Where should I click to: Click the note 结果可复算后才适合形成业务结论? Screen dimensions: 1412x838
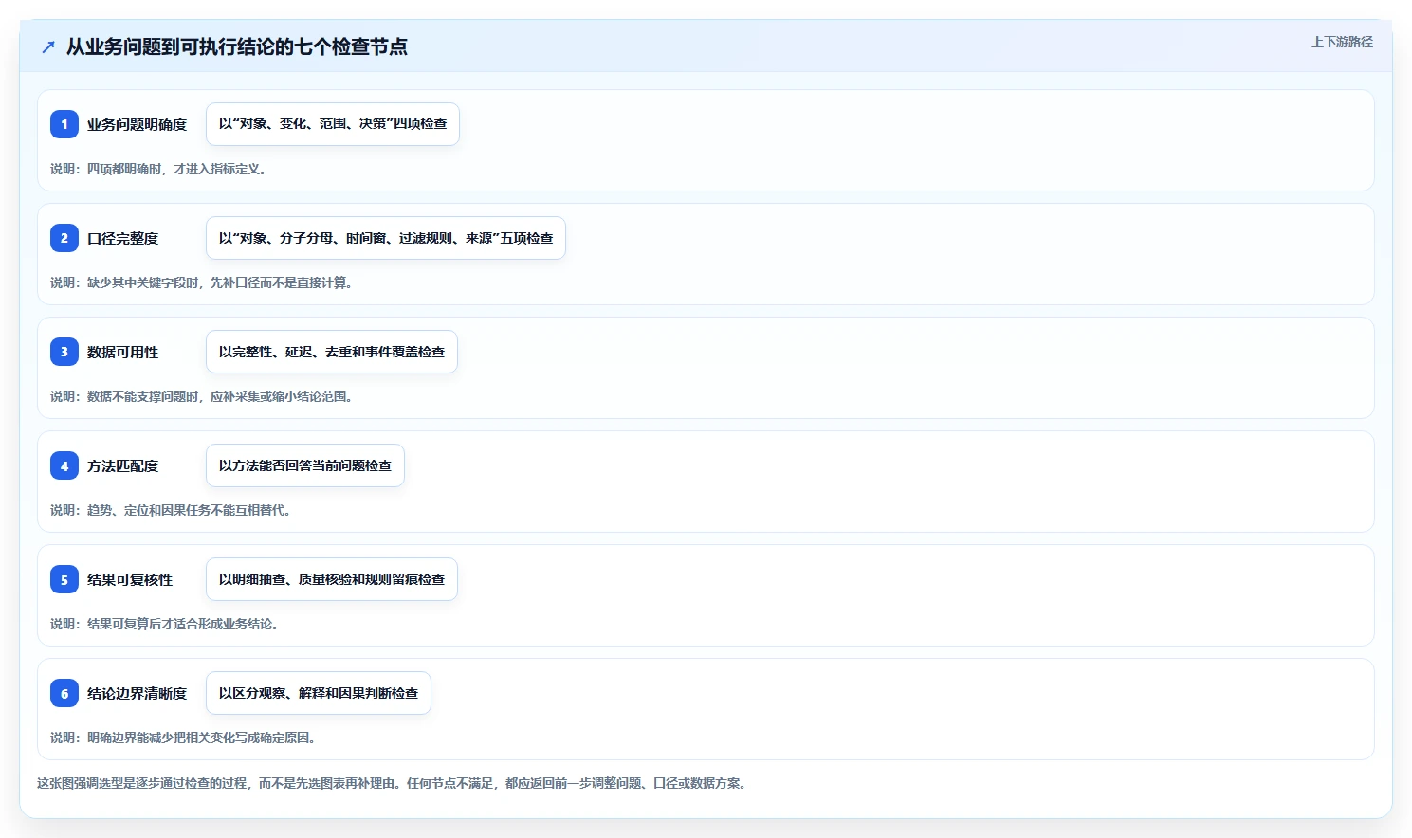click(167, 624)
